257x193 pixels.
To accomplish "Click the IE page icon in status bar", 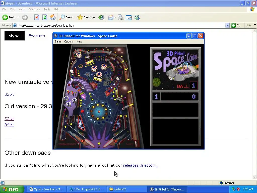I will [2, 183].
